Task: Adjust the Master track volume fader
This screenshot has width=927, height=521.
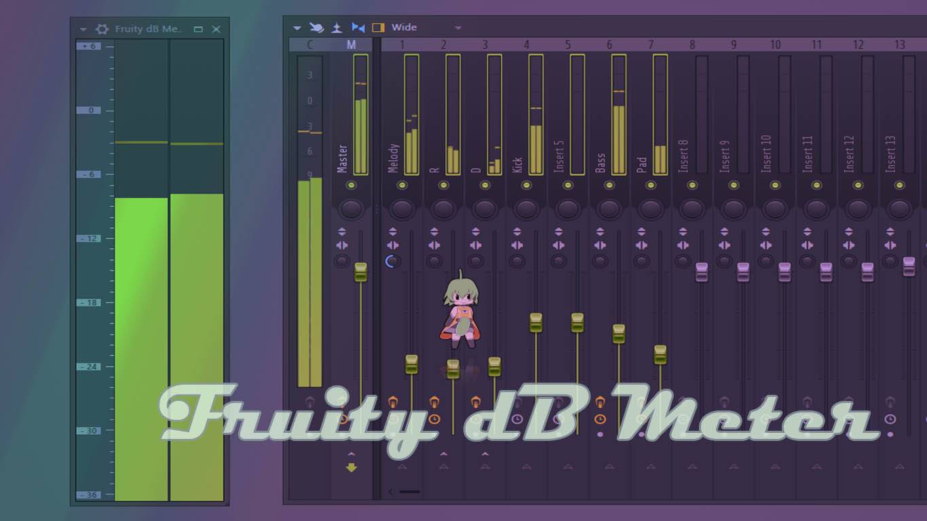Action: [360, 272]
